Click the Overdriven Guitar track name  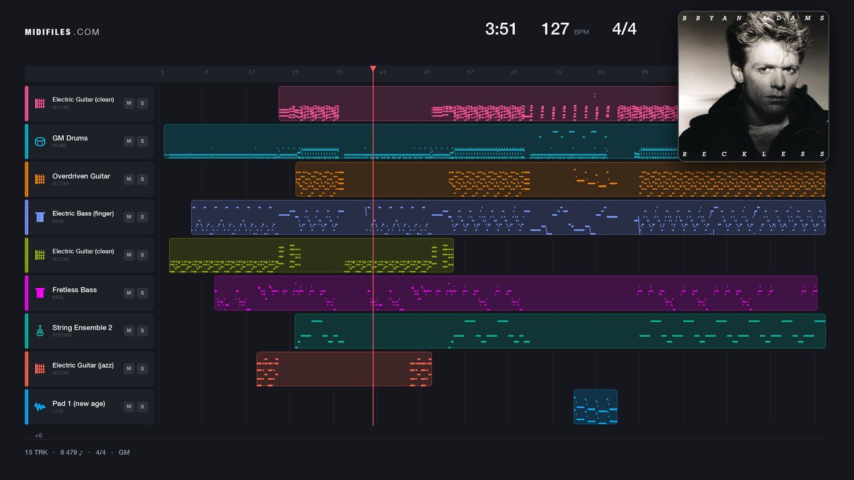click(x=81, y=176)
